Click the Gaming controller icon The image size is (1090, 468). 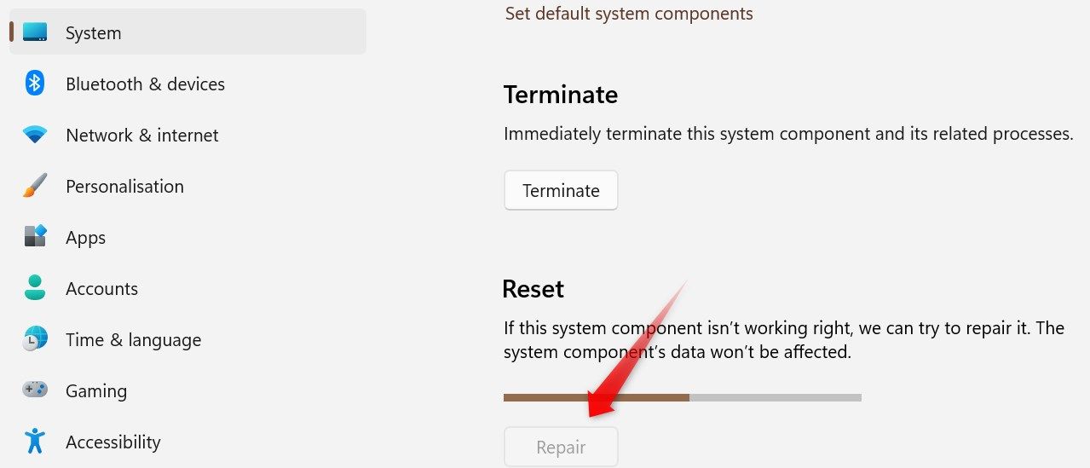[x=35, y=390]
